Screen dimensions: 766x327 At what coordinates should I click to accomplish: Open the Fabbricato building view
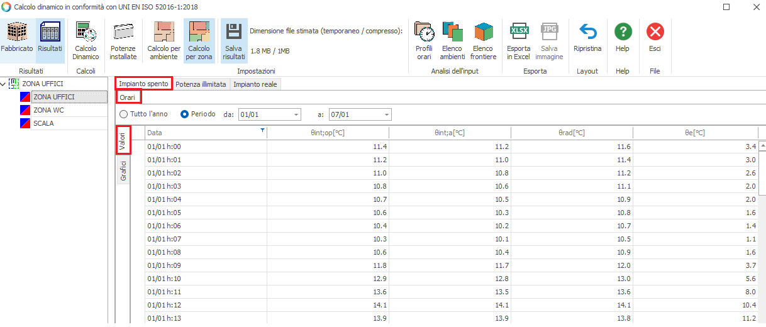click(17, 39)
